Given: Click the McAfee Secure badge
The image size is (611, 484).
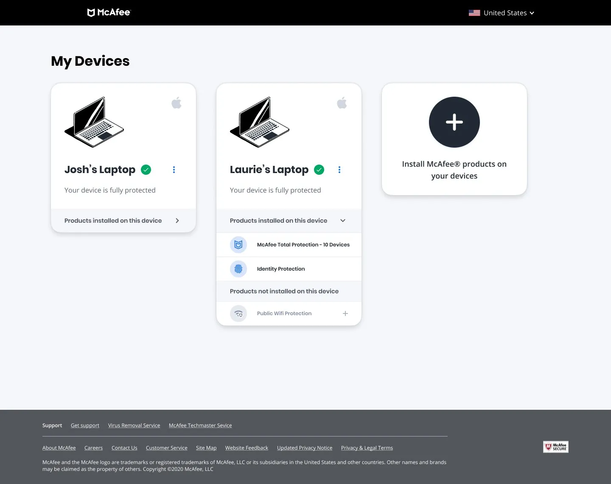Looking at the screenshot, I should [x=556, y=447].
